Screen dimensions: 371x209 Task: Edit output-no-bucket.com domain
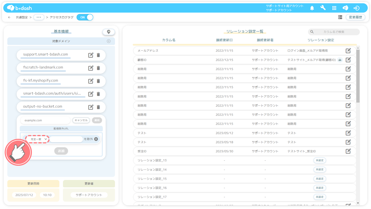[91, 107]
